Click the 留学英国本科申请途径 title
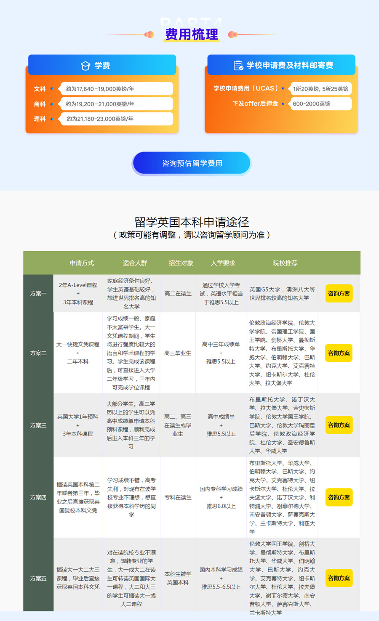 [x=192, y=222]
